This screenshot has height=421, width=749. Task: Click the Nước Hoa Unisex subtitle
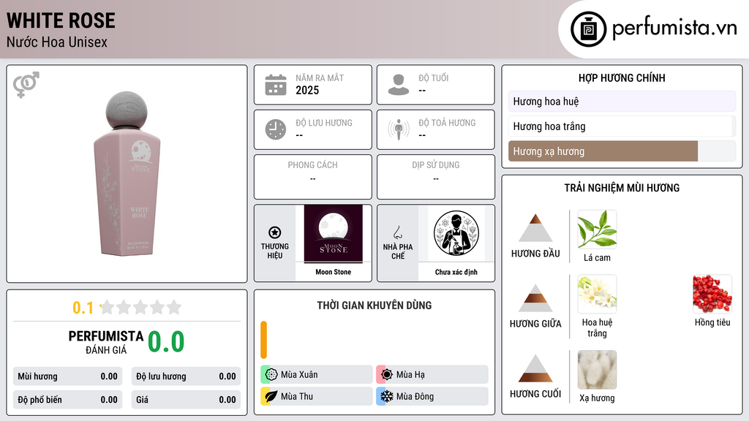(x=57, y=42)
